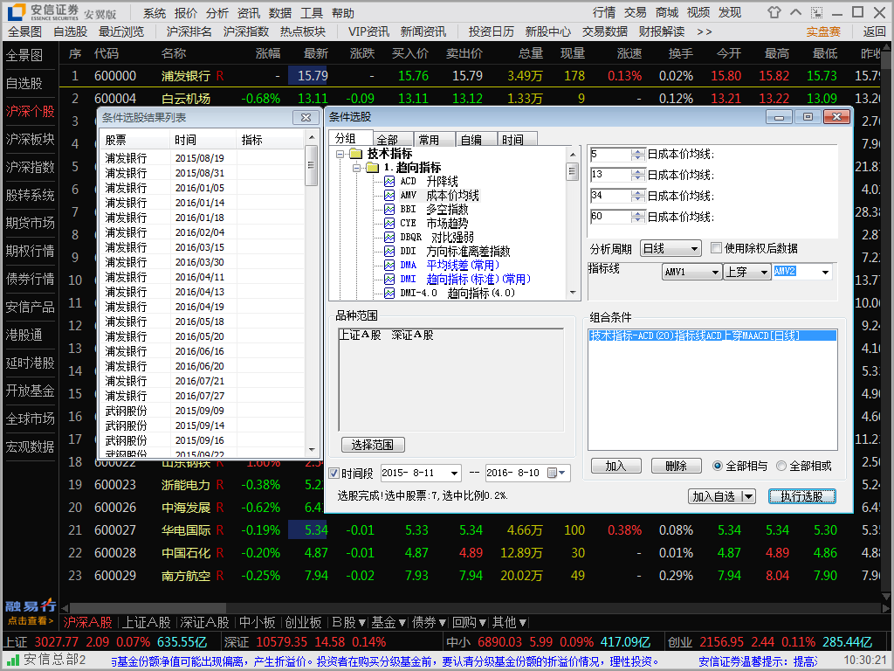Click the R marker next to 华电国际

click(x=220, y=530)
